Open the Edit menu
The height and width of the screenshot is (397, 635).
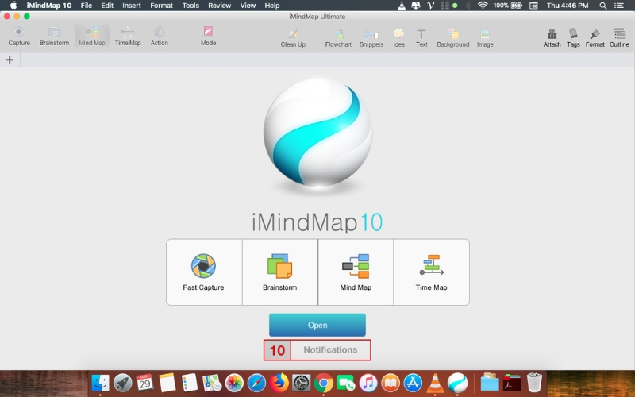coord(107,6)
